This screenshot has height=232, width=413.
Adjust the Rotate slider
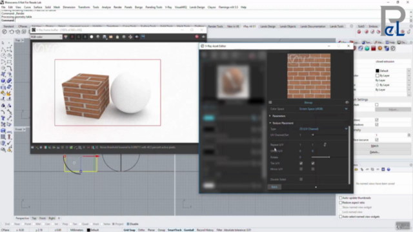(328, 157)
